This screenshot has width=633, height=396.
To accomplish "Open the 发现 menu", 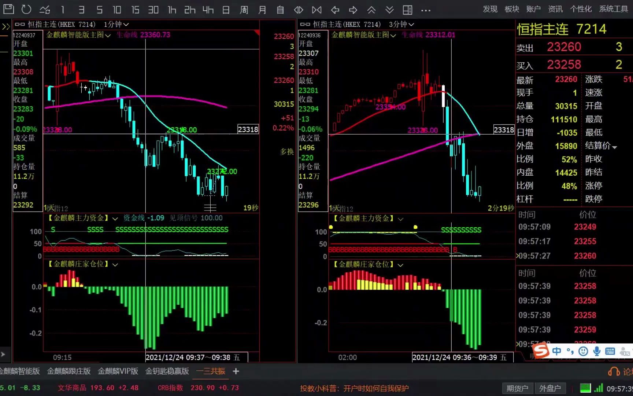I will point(490,9).
